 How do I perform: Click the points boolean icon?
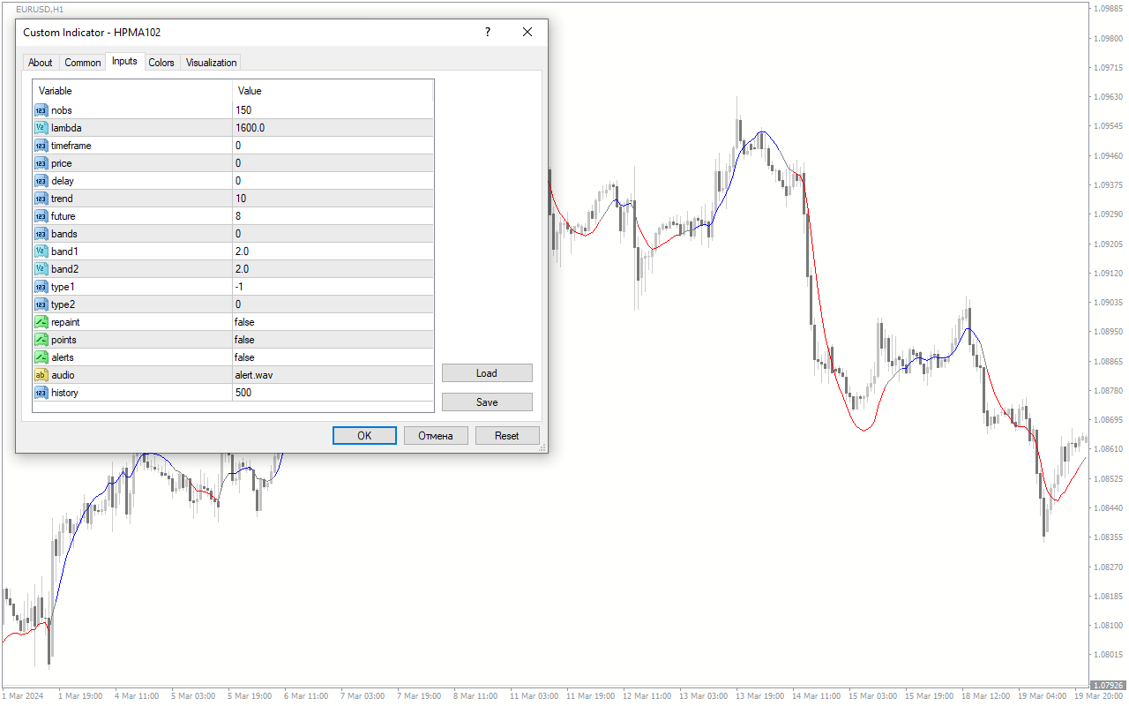tap(41, 340)
